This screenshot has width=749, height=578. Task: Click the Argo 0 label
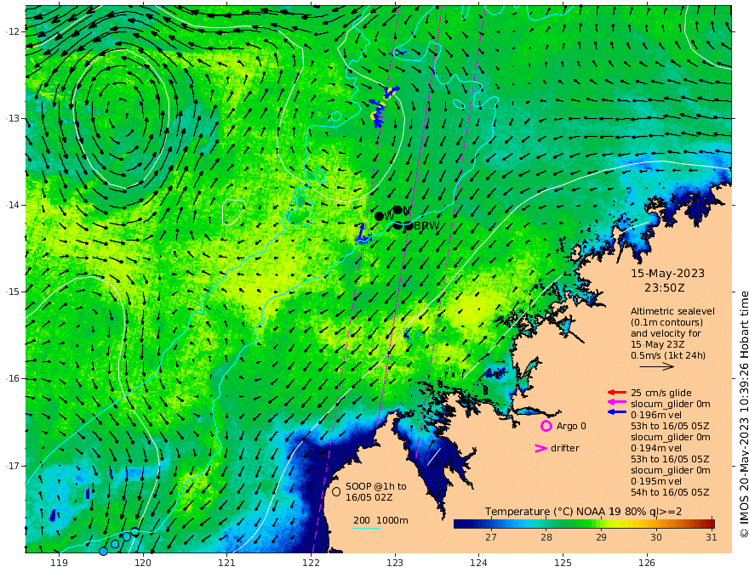click(x=571, y=426)
